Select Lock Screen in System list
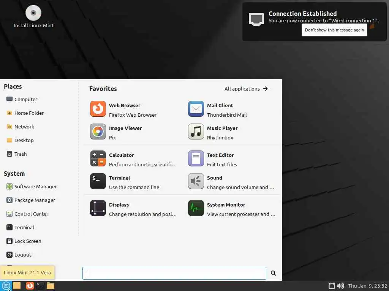The image size is (389, 291). (x=24, y=241)
